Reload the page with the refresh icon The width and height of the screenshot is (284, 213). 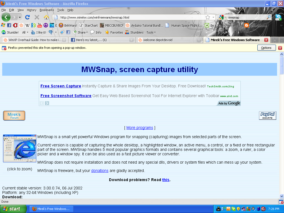[x=27, y=17]
